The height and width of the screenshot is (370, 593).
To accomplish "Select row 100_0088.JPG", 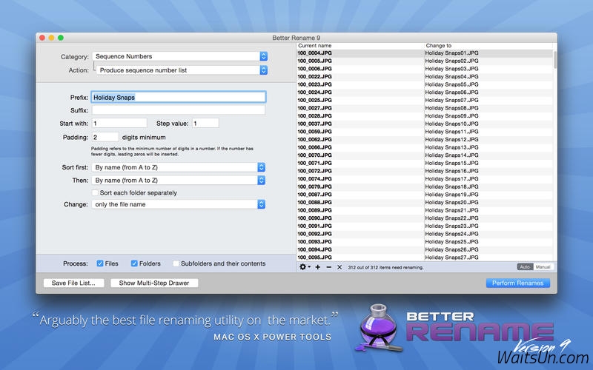I will point(424,202).
